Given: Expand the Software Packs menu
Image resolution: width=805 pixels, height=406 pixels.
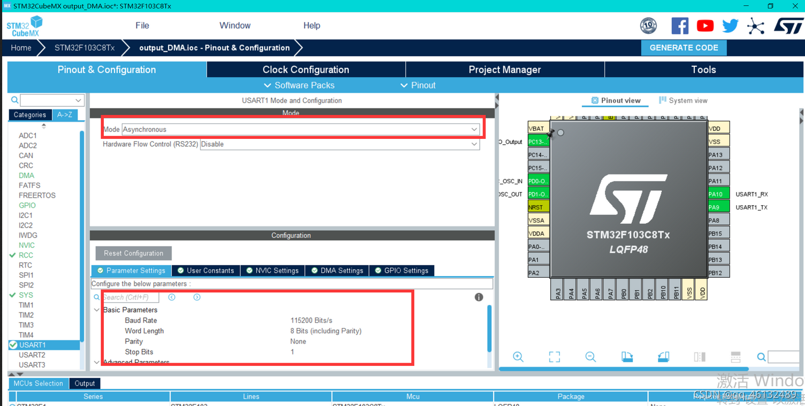Looking at the screenshot, I should [x=299, y=85].
